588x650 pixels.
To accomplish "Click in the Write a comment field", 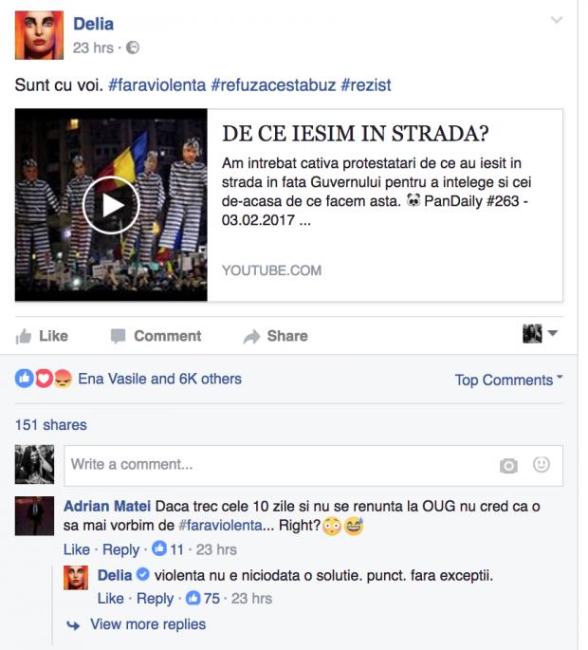I will pyautogui.click(x=313, y=465).
